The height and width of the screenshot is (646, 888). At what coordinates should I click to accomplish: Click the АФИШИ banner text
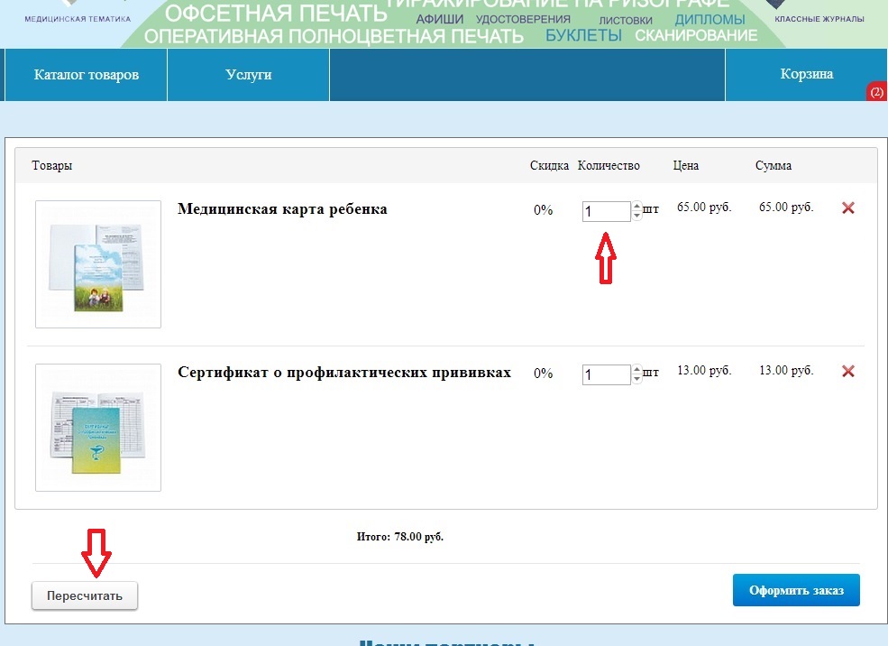tap(439, 20)
